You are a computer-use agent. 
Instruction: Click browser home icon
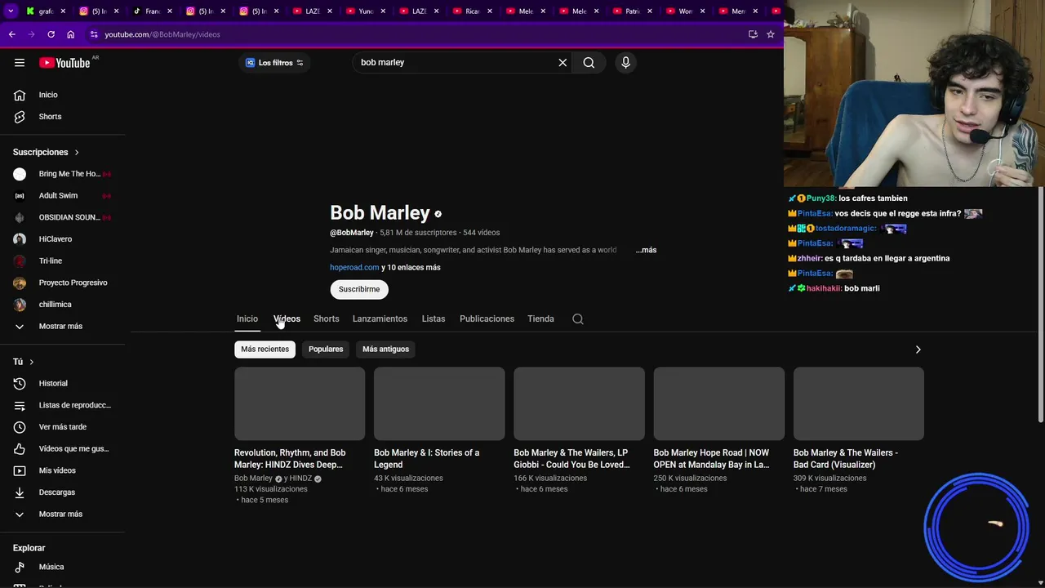(70, 34)
